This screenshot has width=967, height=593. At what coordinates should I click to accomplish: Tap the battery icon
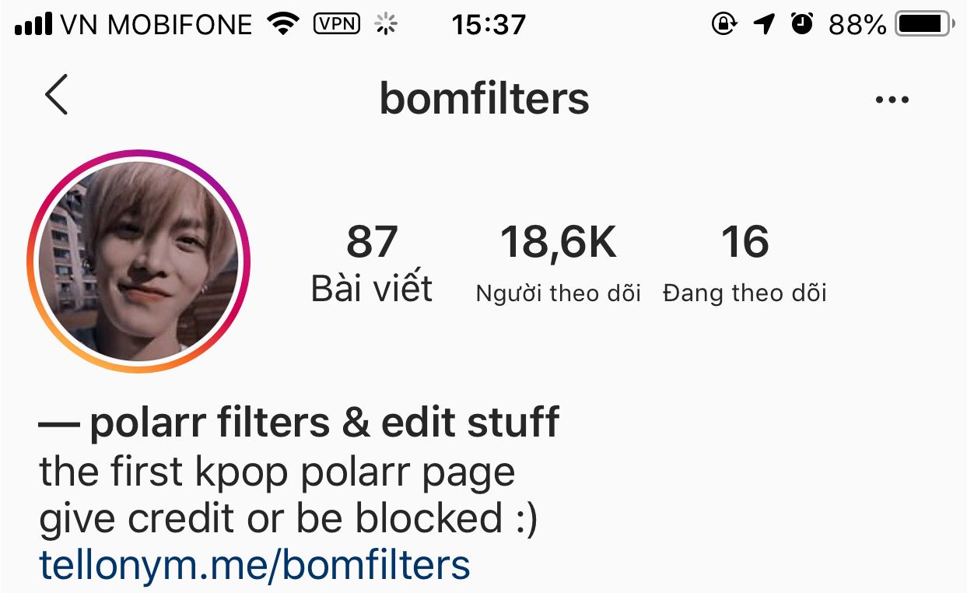926,25
